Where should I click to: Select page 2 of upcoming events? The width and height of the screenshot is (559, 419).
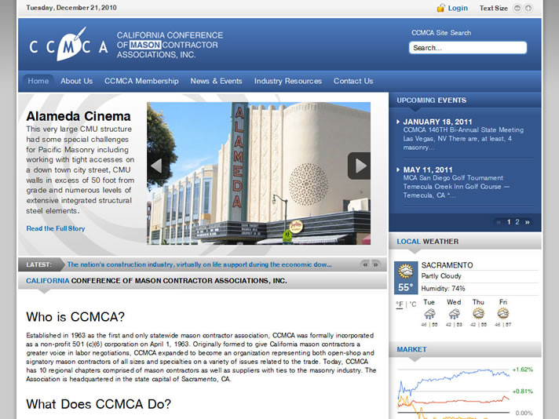click(x=517, y=222)
